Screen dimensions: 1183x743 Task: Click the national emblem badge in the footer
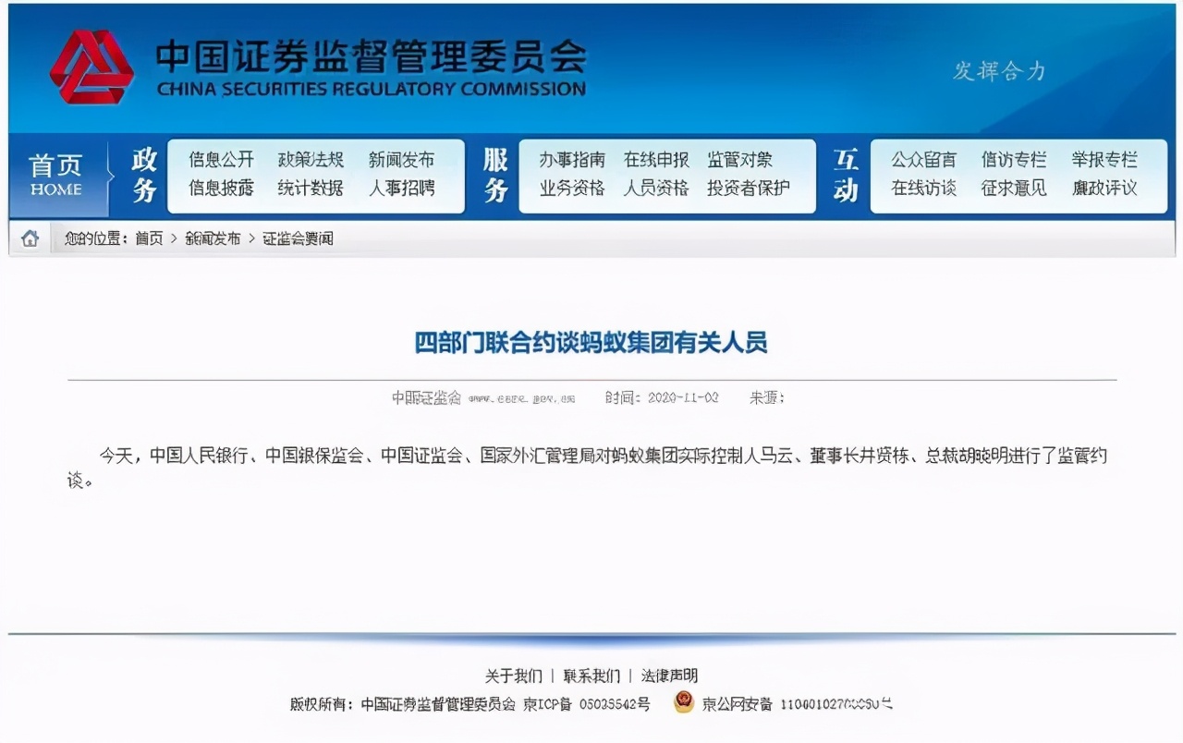pyautogui.click(x=684, y=703)
